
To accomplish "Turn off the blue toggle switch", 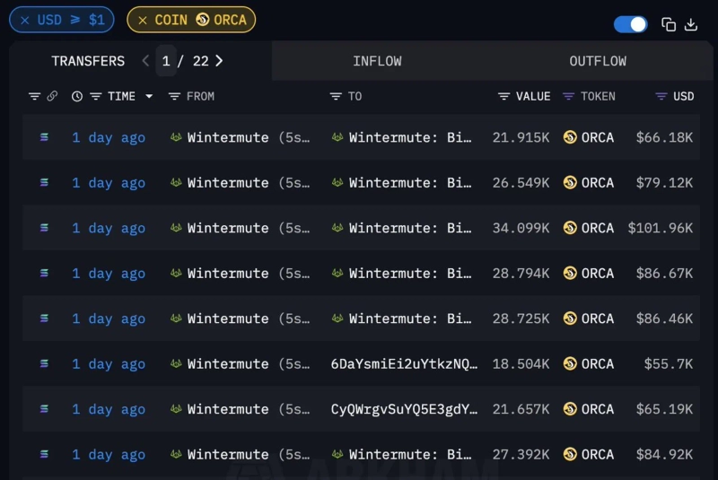I will [630, 24].
